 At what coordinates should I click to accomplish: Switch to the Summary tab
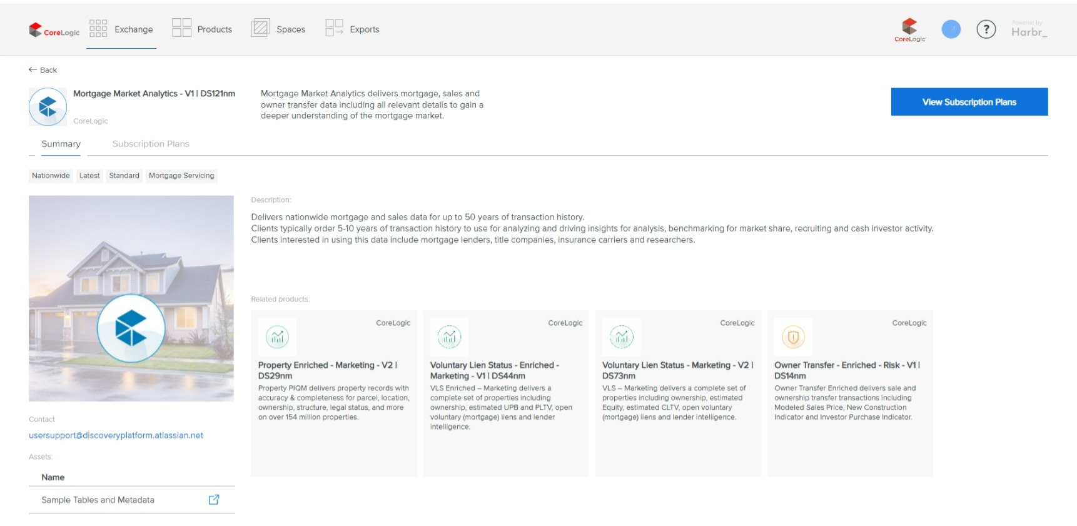click(x=61, y=144)
